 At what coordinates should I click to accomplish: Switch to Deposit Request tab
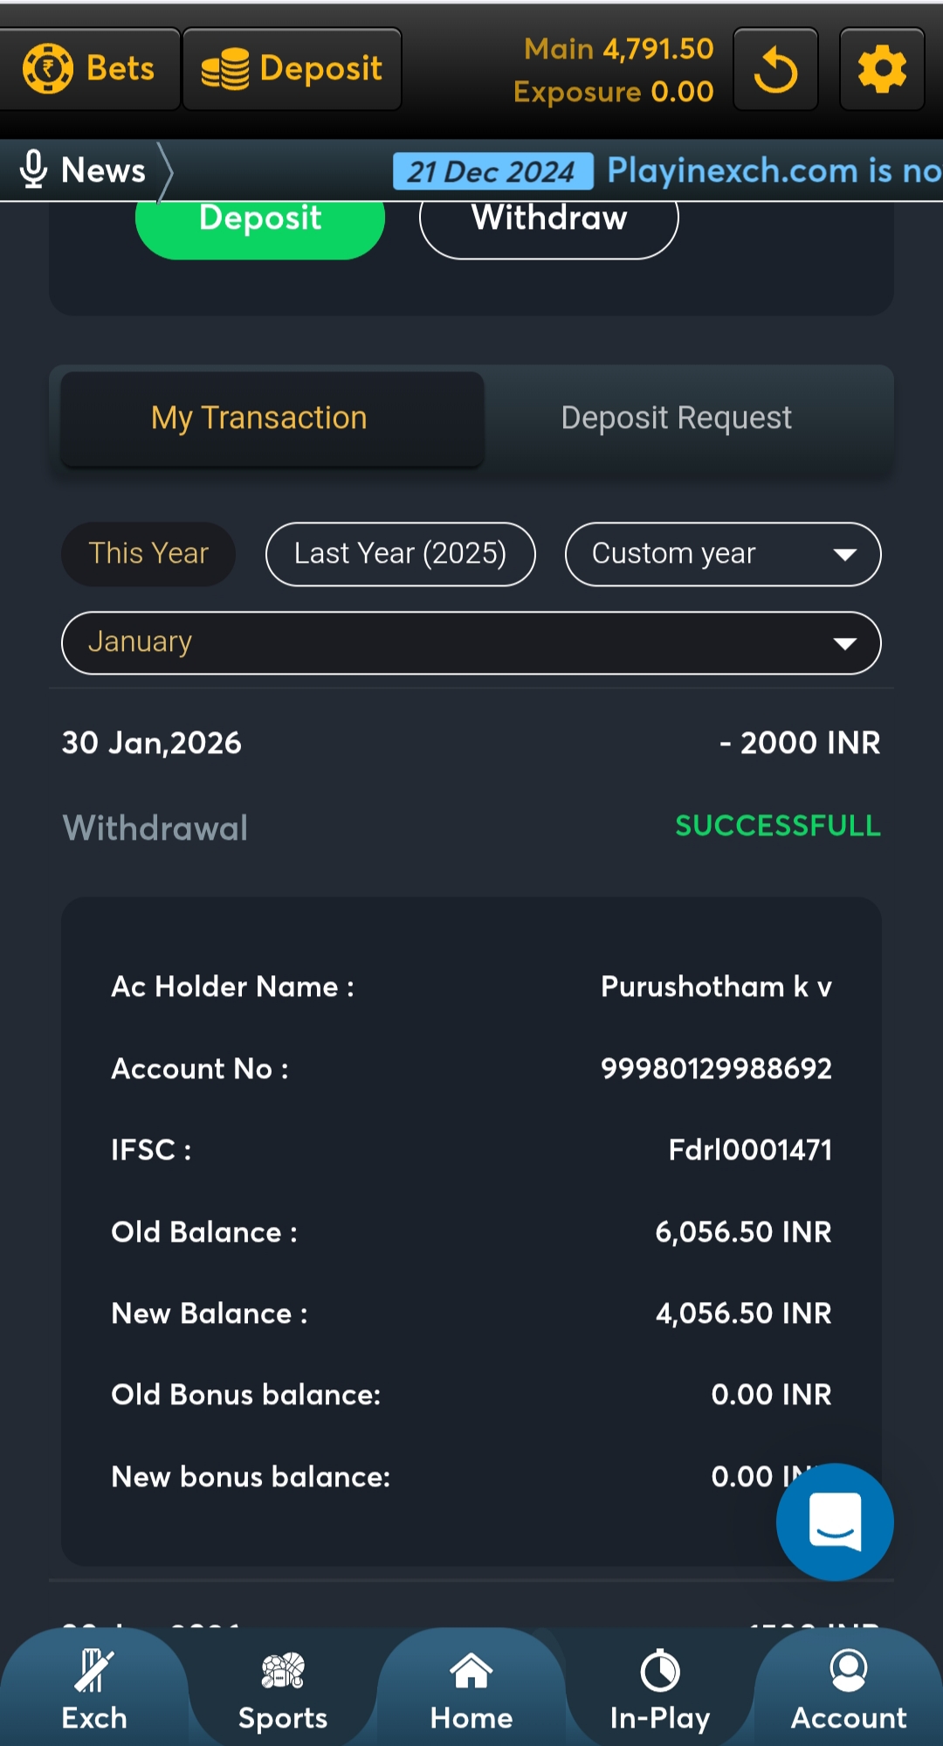676,419
